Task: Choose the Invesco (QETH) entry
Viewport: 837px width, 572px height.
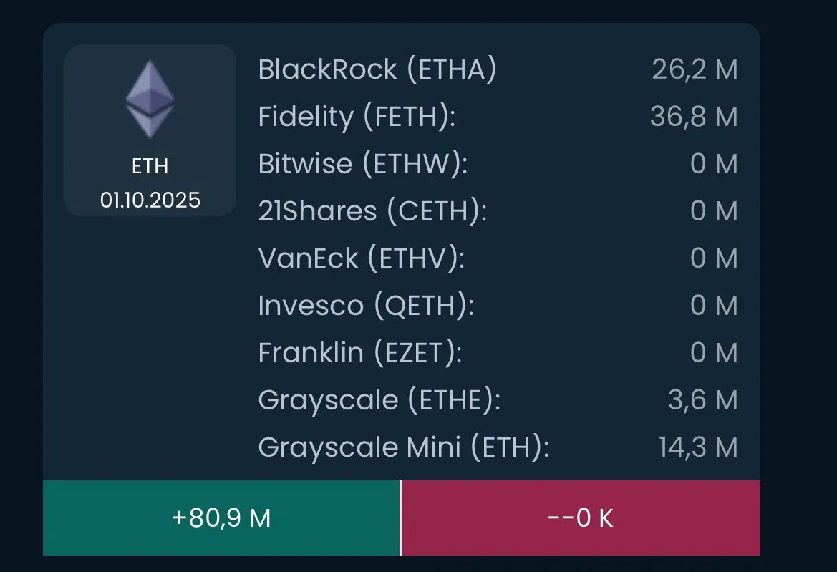Action: [366, 305]
